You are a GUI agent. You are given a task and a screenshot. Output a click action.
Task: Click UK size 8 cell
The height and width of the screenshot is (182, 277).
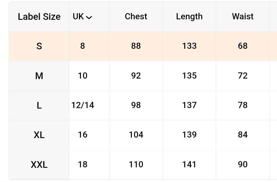point(83,46)
